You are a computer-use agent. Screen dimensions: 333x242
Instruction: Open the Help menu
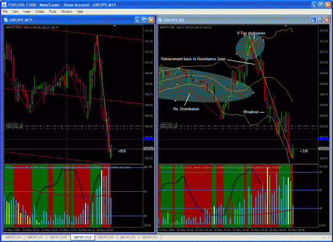(x=80, y=12)
